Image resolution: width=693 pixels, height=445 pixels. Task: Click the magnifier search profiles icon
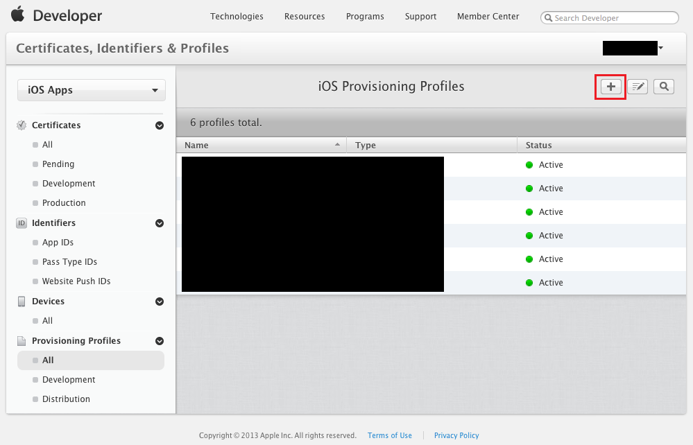(664, 87)
